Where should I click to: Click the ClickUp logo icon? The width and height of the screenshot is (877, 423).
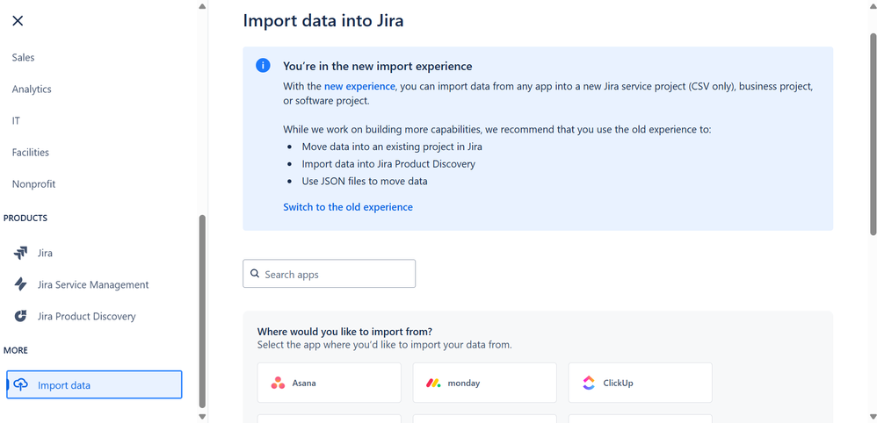pyautogui.click(x=589, y=384)
